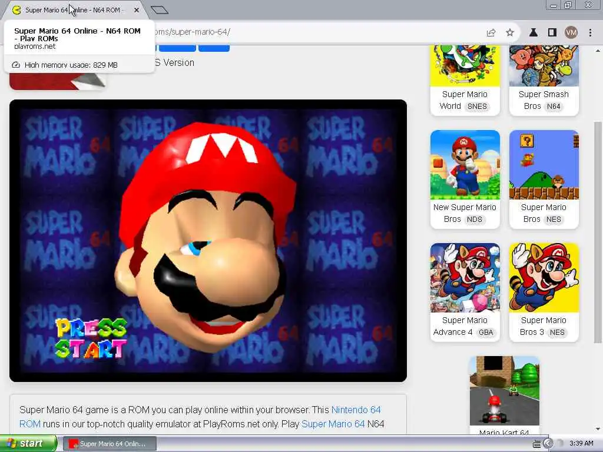Open the Mario Kart 64 thumbnail
This screenshot has width=603, height=452.
(505, 391)
